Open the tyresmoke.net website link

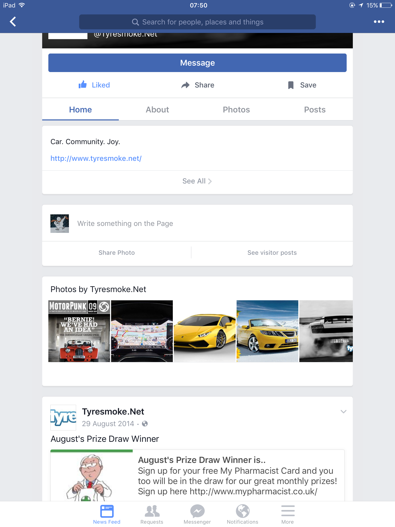click(96, 158)
